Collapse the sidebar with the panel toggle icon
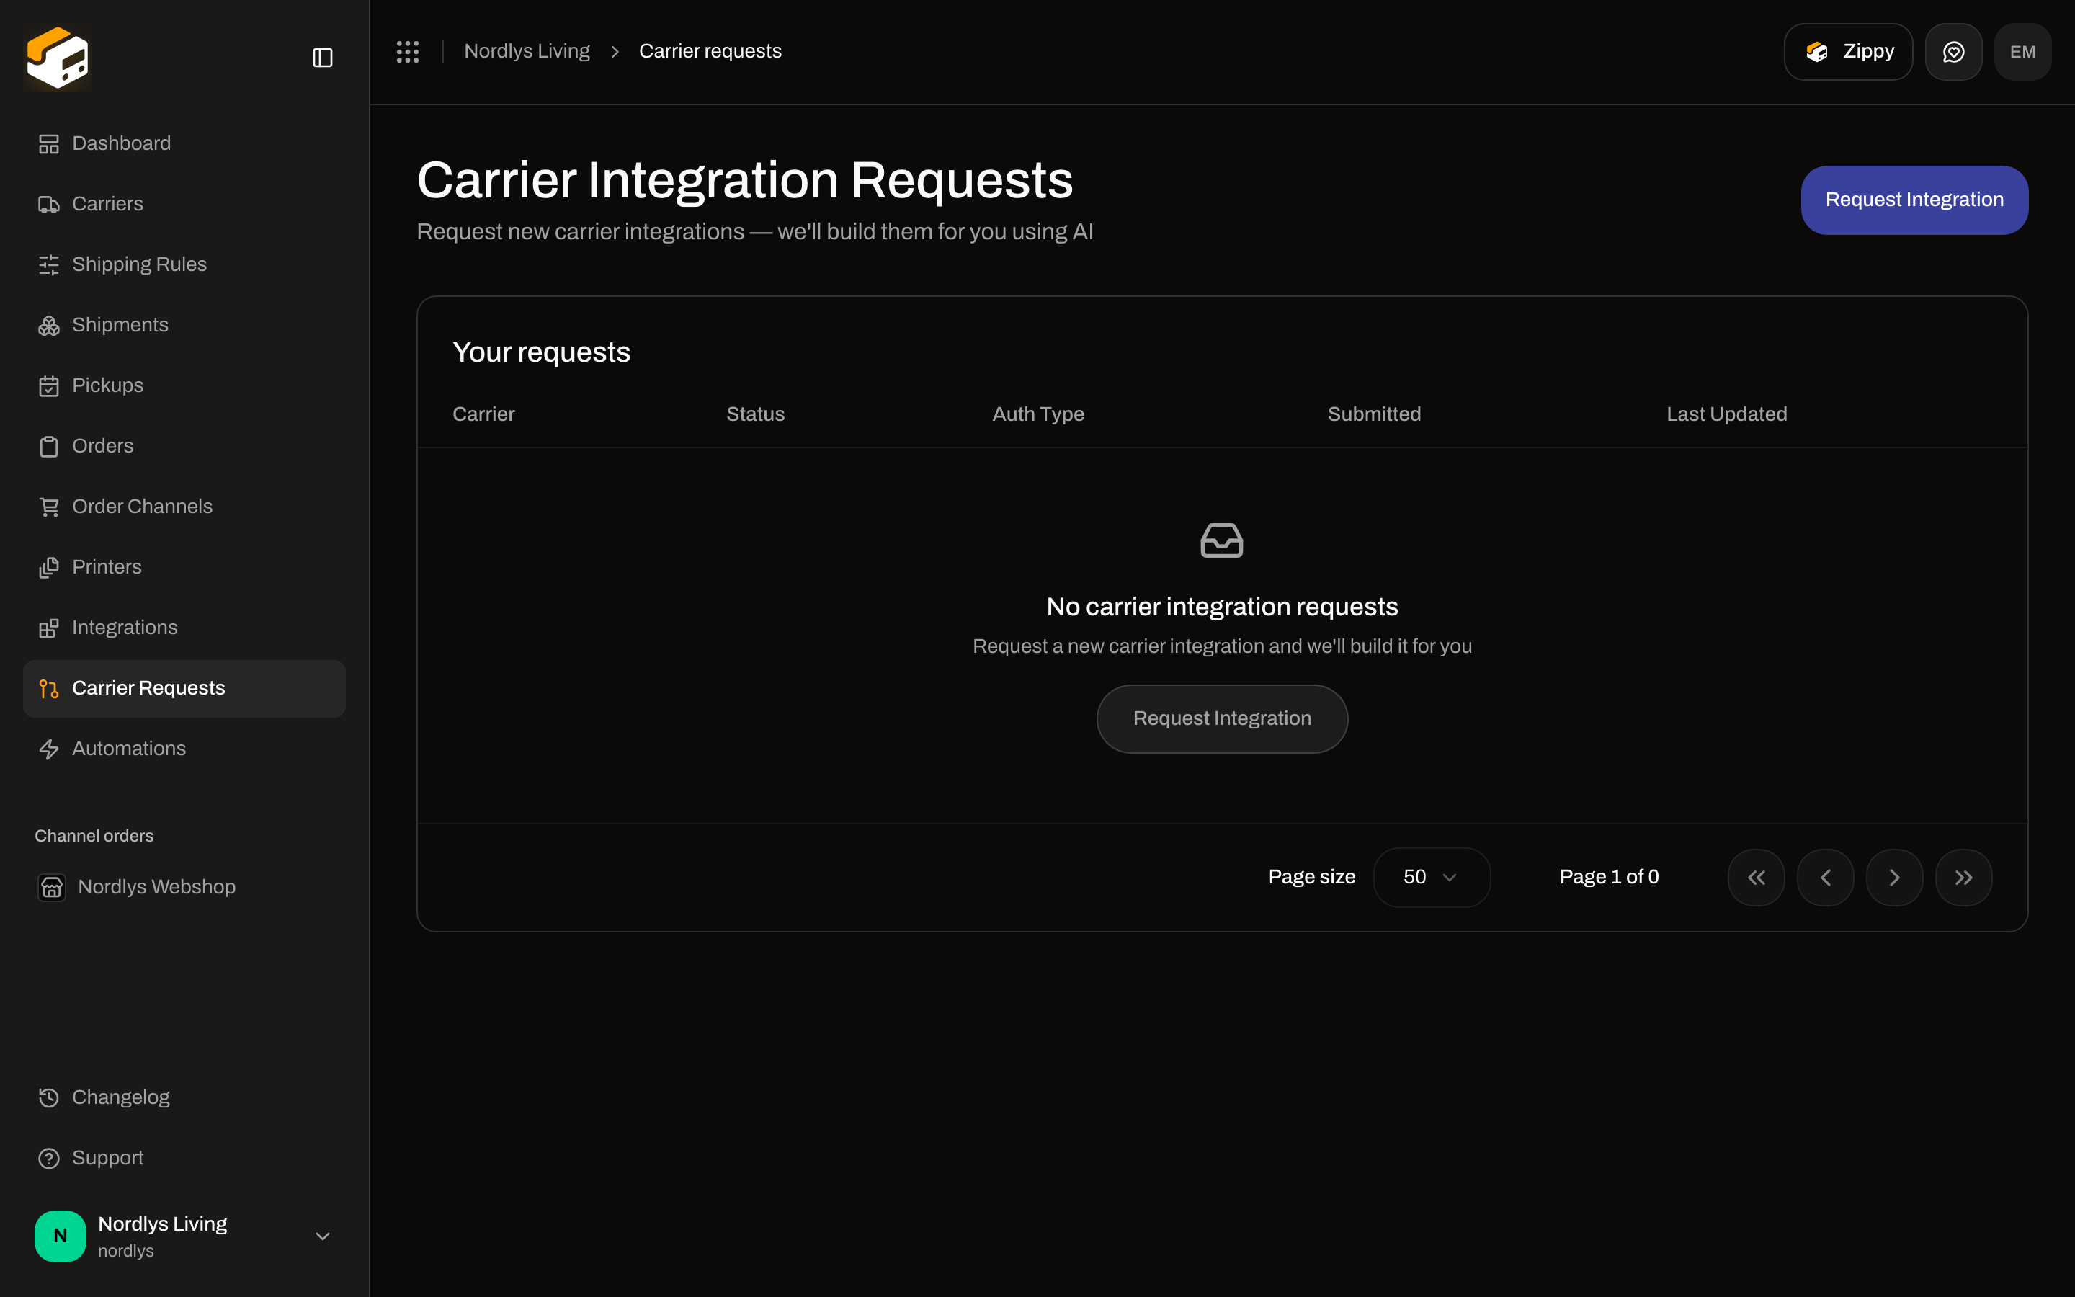 click(322, 58)
